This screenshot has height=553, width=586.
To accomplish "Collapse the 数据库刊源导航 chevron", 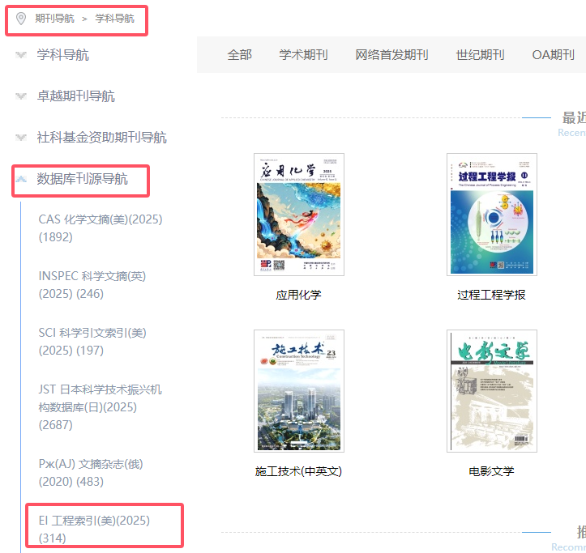I will pyautogui.click(x=21, y=179).
